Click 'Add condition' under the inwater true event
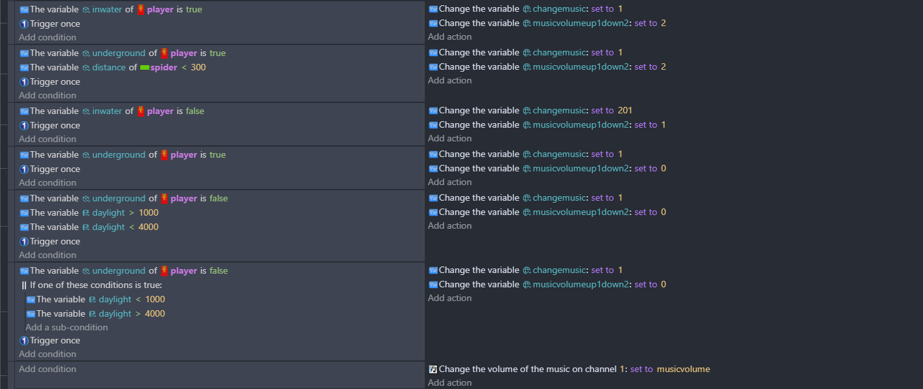Screen dimensions: 923x389 (48, 38)
